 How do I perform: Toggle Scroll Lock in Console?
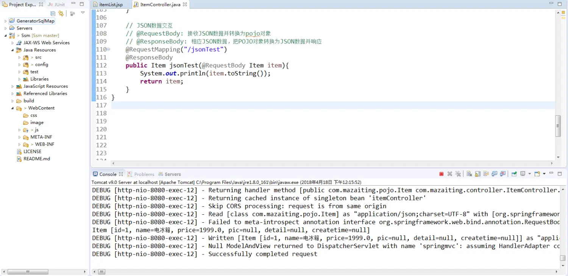tap(477, 174)
